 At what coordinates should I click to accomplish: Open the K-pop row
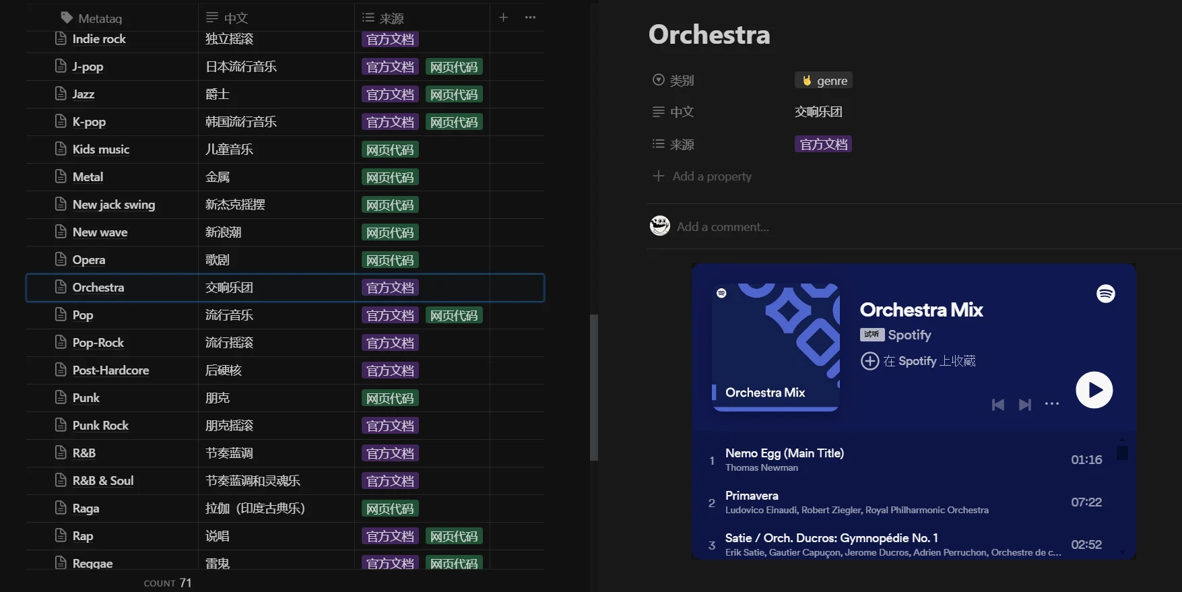pos(89,122)
